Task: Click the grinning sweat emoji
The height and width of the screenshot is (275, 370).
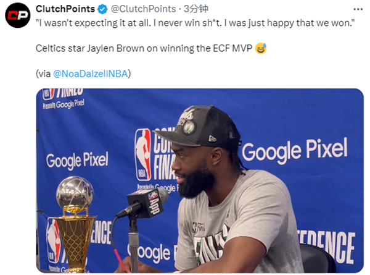Action: tap(261, 48)
